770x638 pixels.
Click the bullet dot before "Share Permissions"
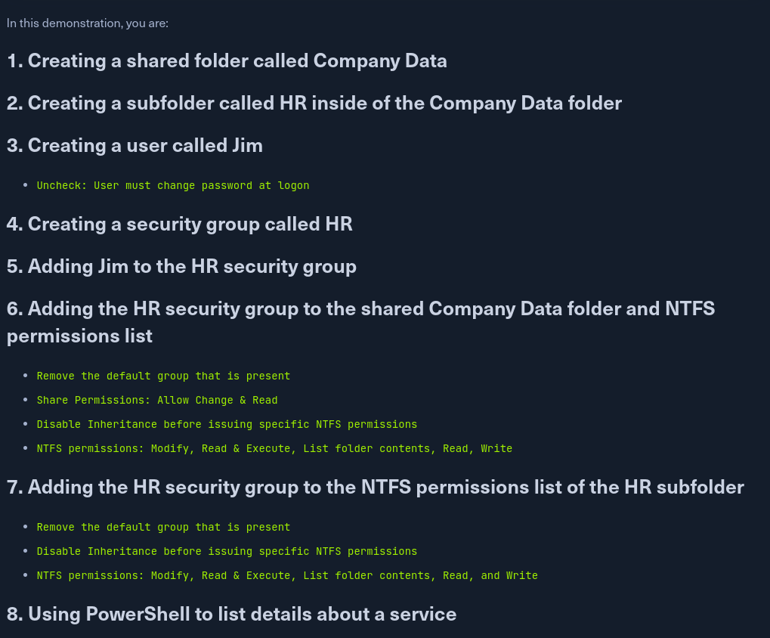click(26, 400)
